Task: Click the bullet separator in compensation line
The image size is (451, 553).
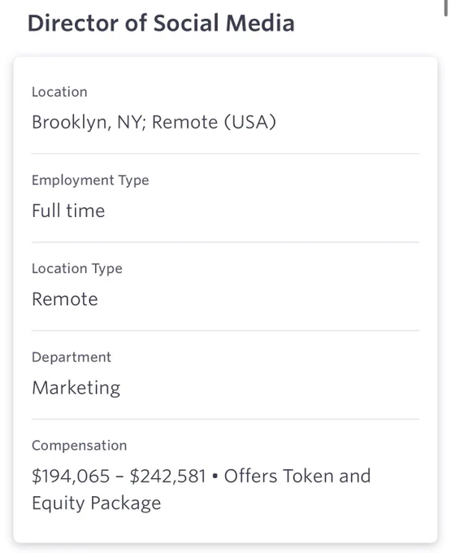Action: (215, 477)
